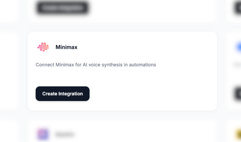
Task: Click the blurred blue icon in the right card
Action: [x=239, y=47]
